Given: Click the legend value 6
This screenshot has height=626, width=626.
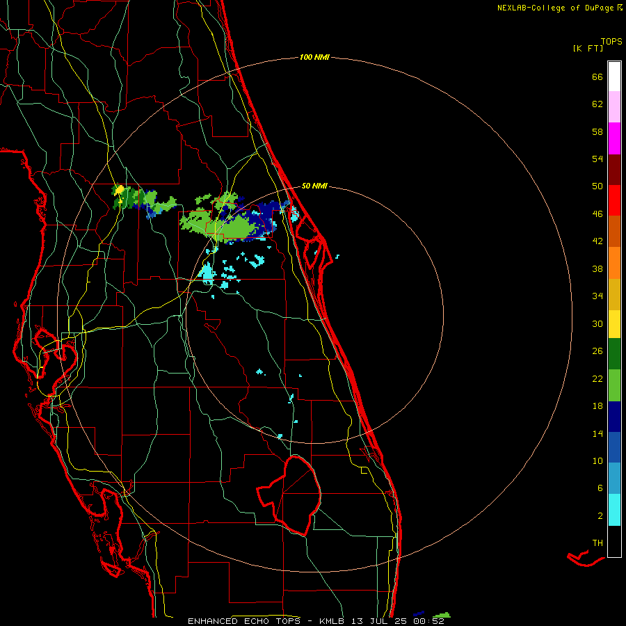Looking at the screenshot, I should click(600, 488).
